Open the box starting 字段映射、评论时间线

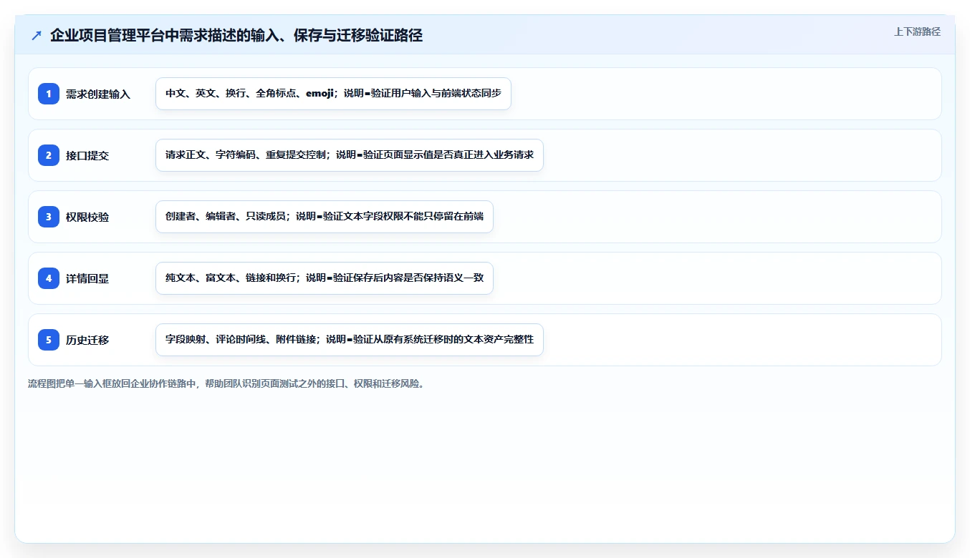(350, 340)
